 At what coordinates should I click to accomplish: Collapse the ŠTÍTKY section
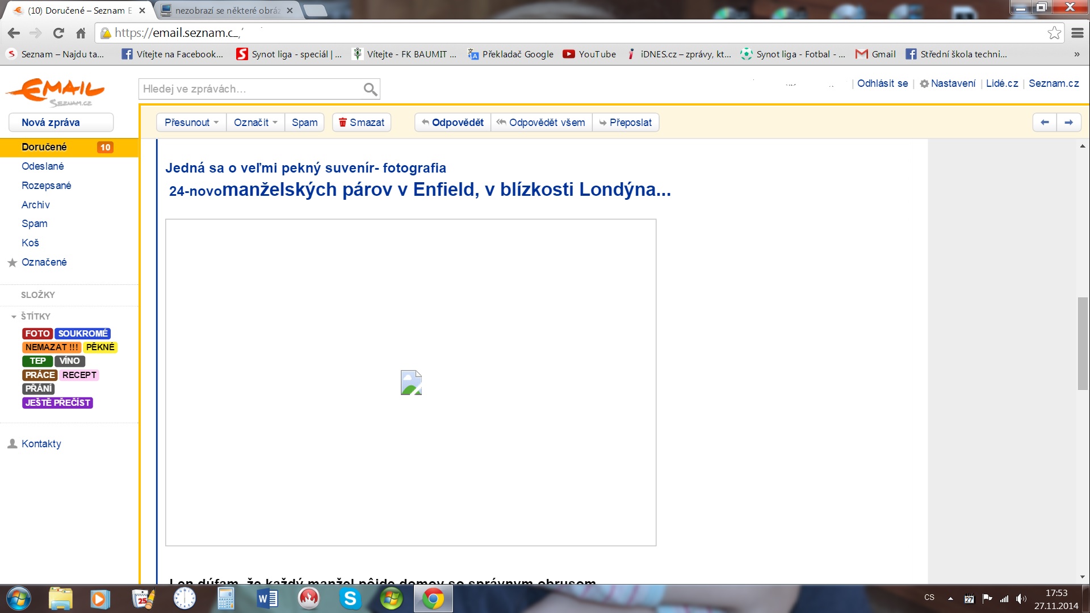[14, 317]
